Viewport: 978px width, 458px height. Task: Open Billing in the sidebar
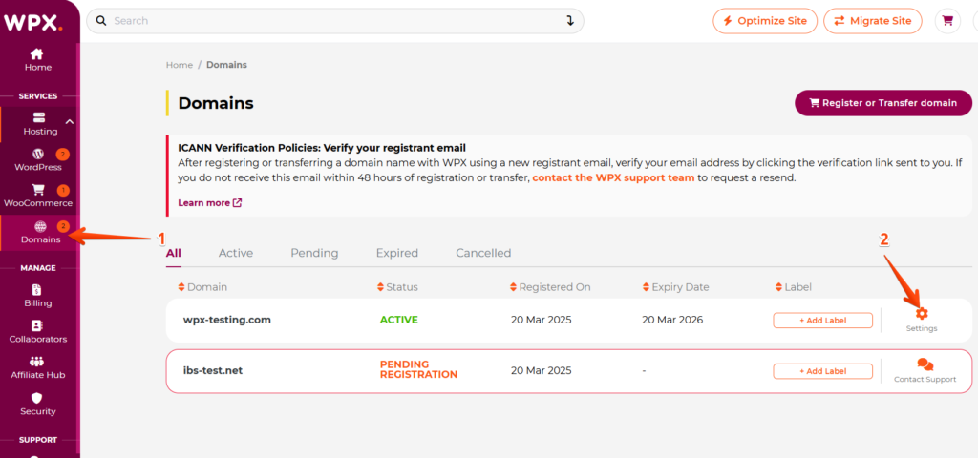37,297
